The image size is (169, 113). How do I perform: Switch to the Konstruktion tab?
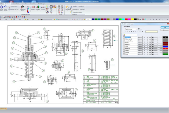click(x=16, y=4)
